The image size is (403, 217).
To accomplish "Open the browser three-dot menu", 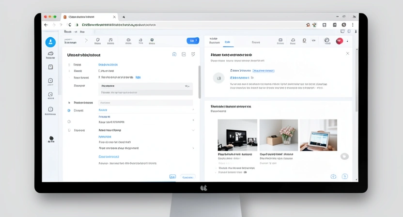I will [353, 25].
